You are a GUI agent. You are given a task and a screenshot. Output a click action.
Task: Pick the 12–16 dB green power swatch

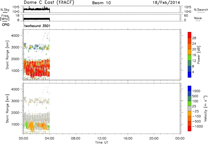tap(190, 57)
